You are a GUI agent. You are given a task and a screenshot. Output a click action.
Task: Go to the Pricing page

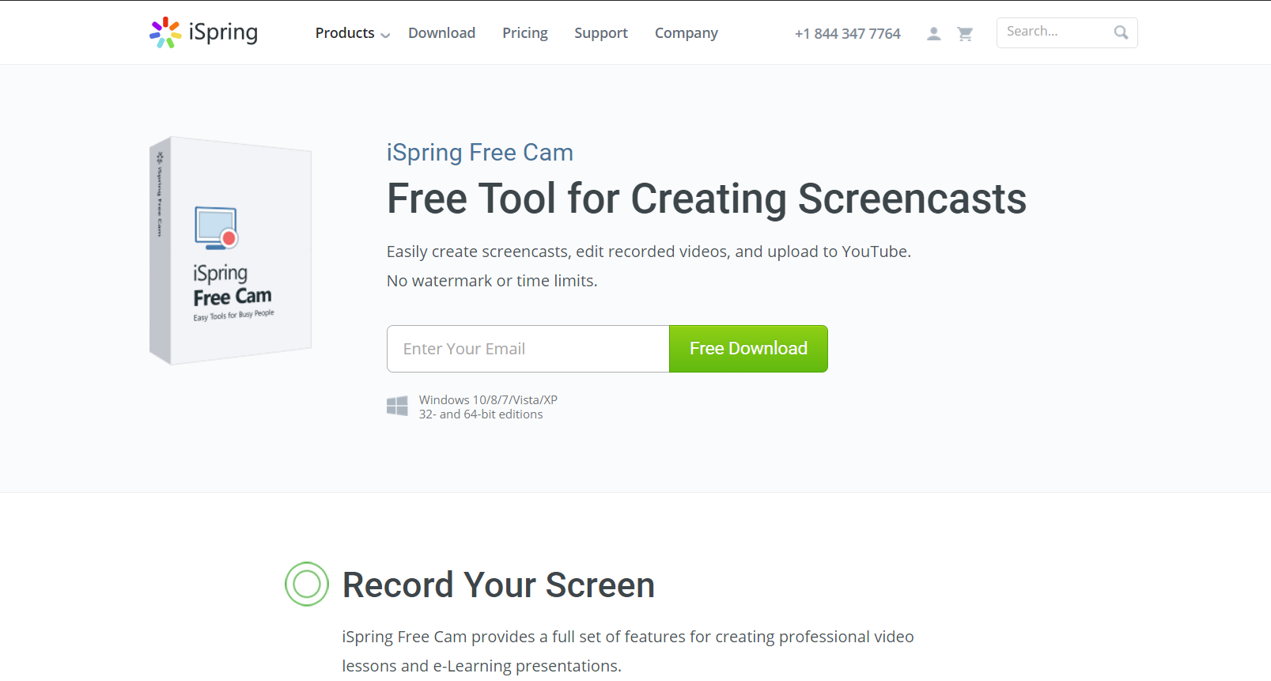coord(525,33)
